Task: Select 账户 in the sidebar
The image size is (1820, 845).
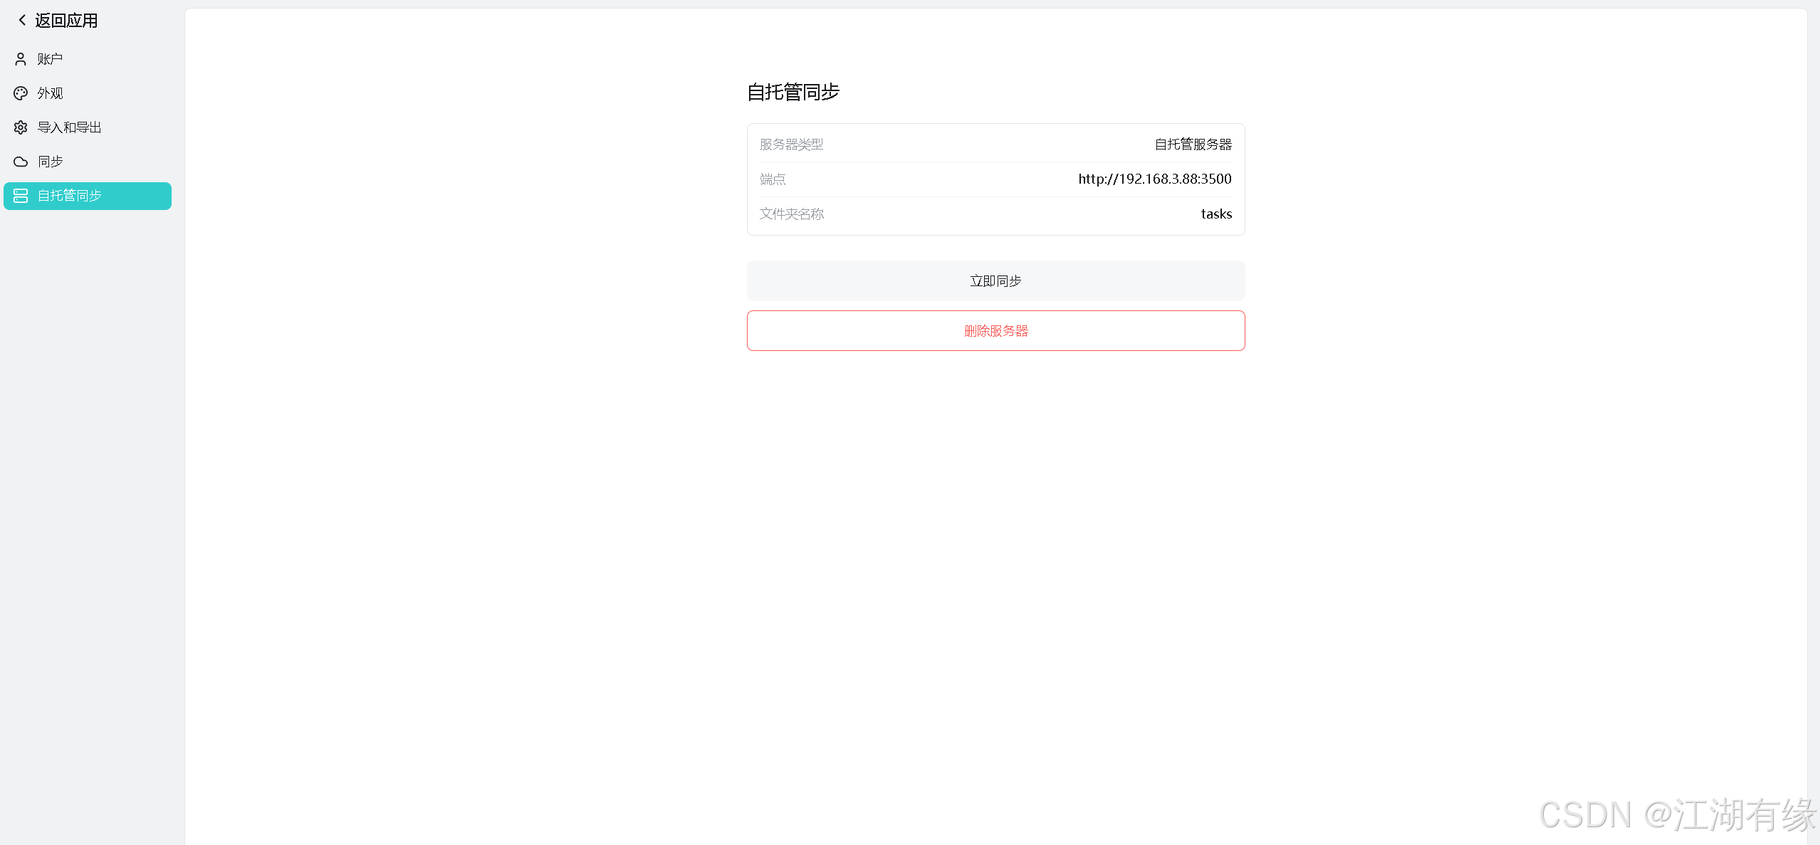Action: [x=49, y=58]
